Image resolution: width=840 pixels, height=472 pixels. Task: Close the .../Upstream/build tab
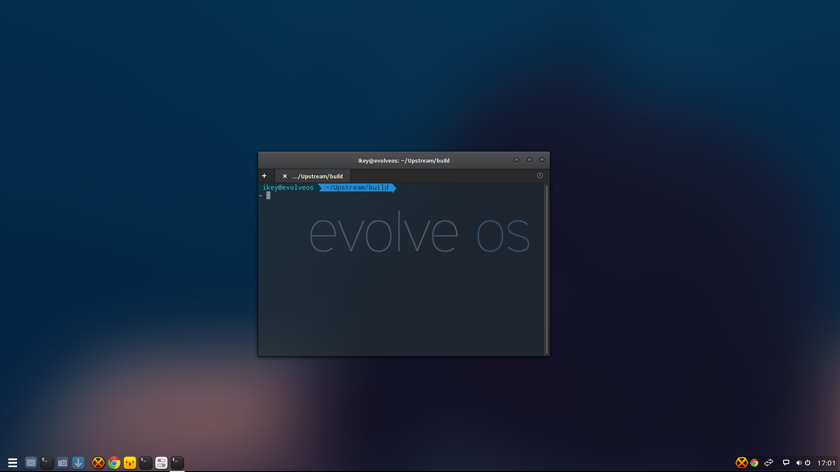coord(285,176)
